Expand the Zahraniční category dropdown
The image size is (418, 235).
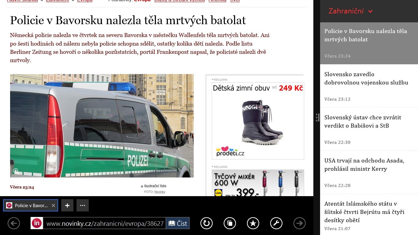pyautogui.click(x=351, y=11)
